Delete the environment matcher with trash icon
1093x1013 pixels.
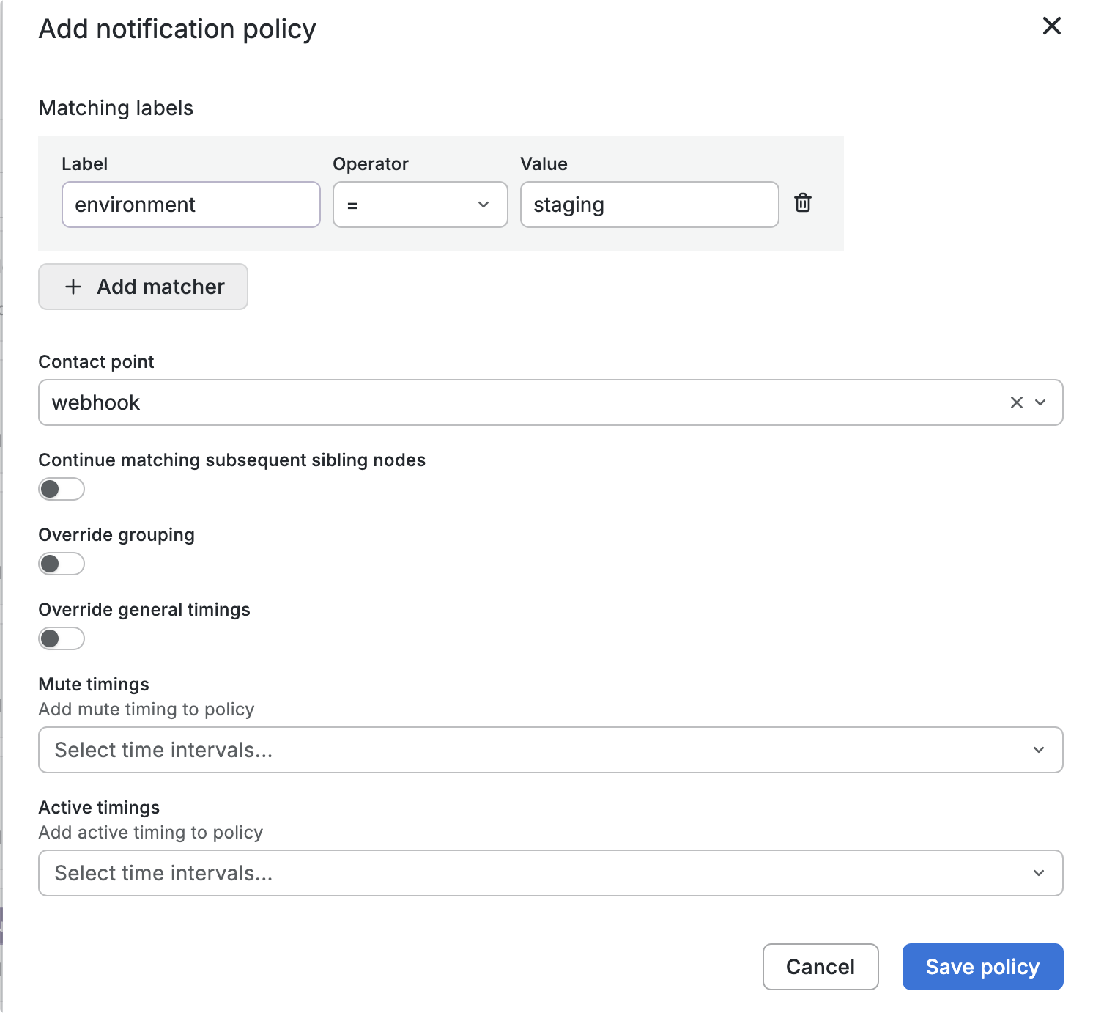click(803, 203)
